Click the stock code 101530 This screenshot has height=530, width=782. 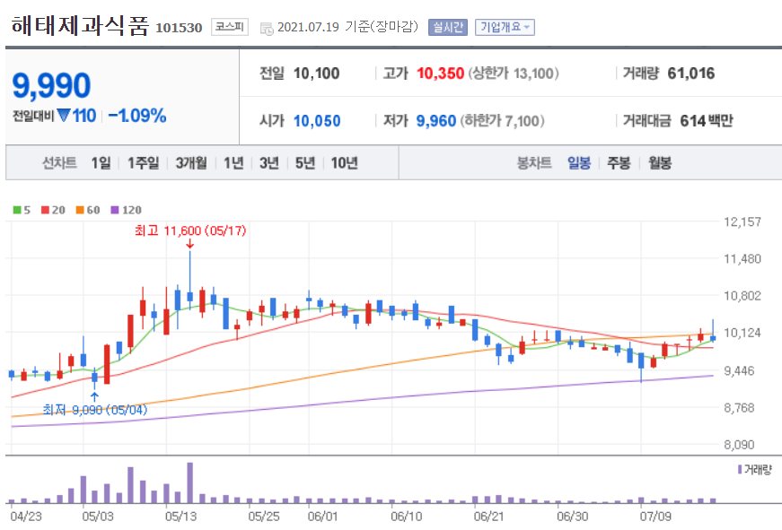[179, 28]
